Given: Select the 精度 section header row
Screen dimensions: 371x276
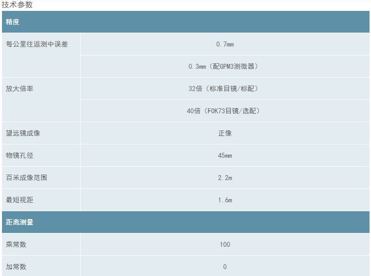Looking at the screenshot, I should [x=185, y=22].
